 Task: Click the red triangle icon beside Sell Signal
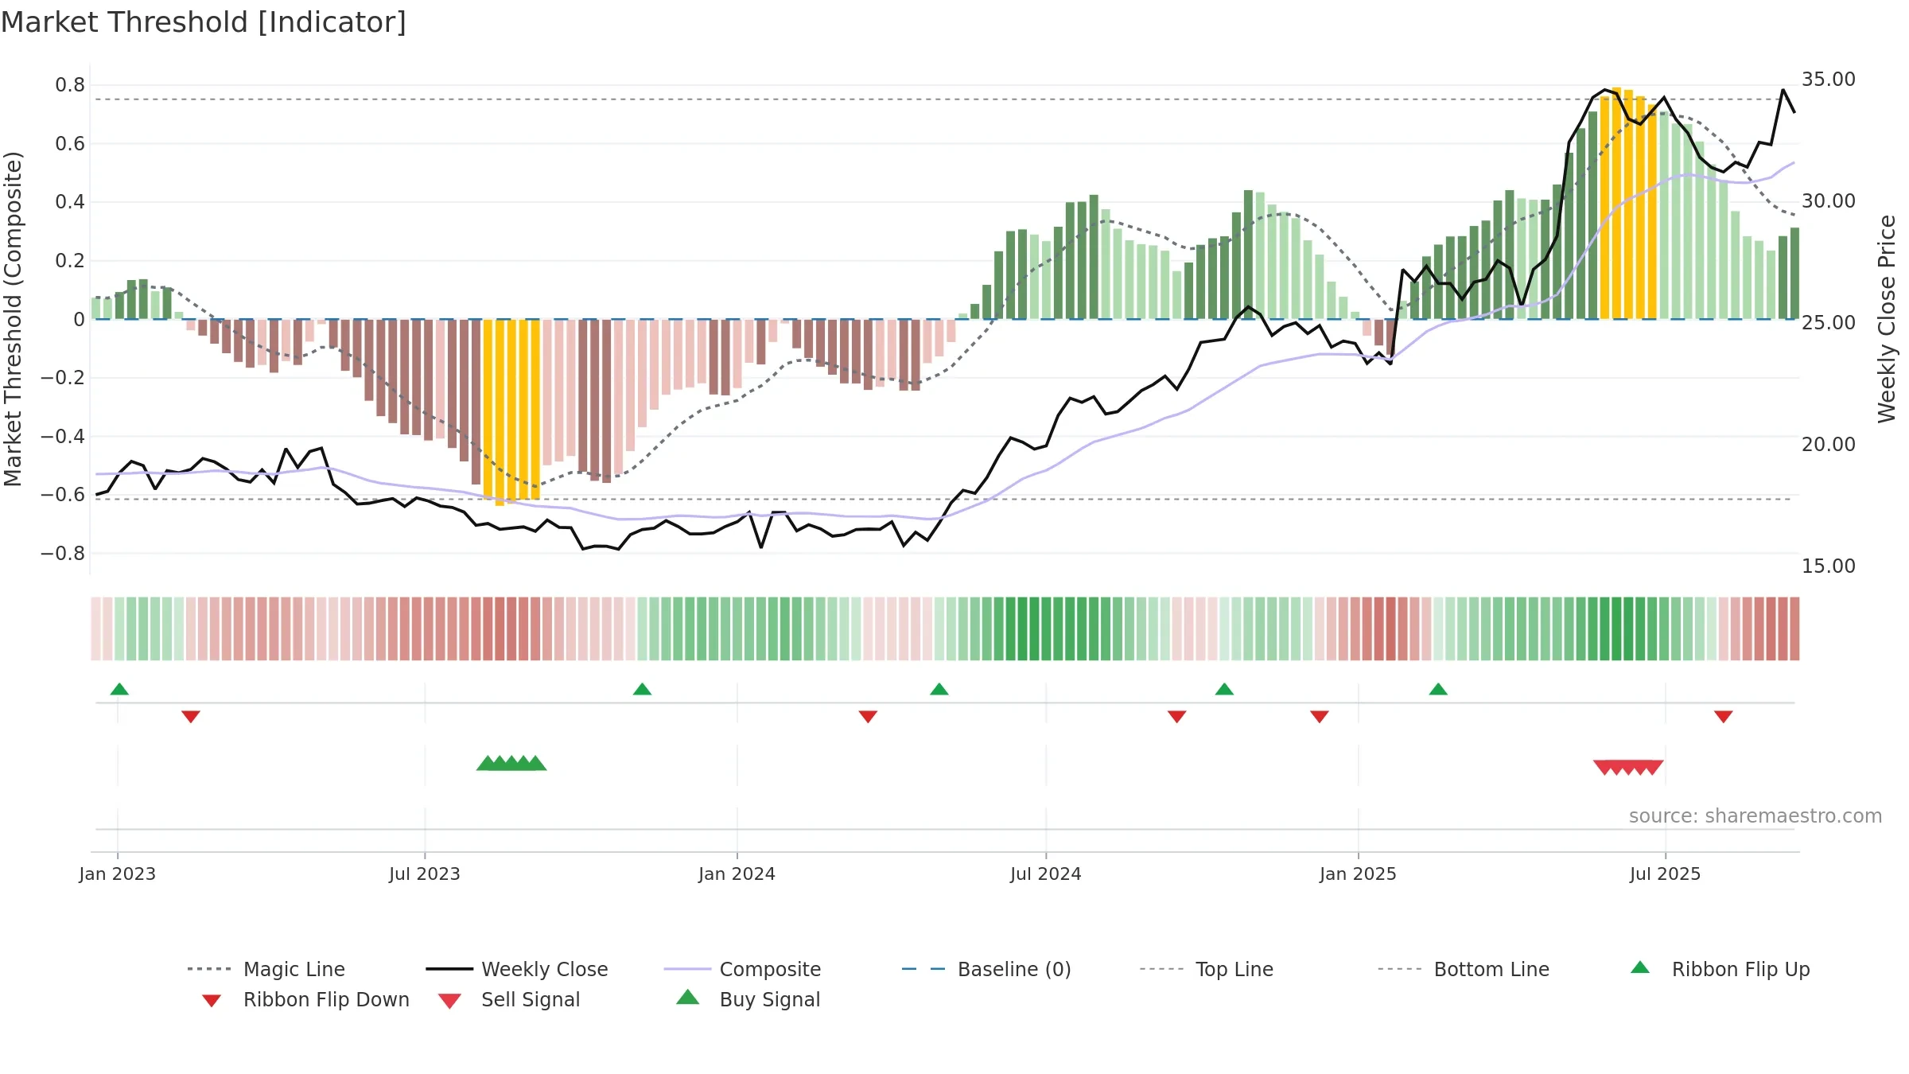pos(449,1001)
